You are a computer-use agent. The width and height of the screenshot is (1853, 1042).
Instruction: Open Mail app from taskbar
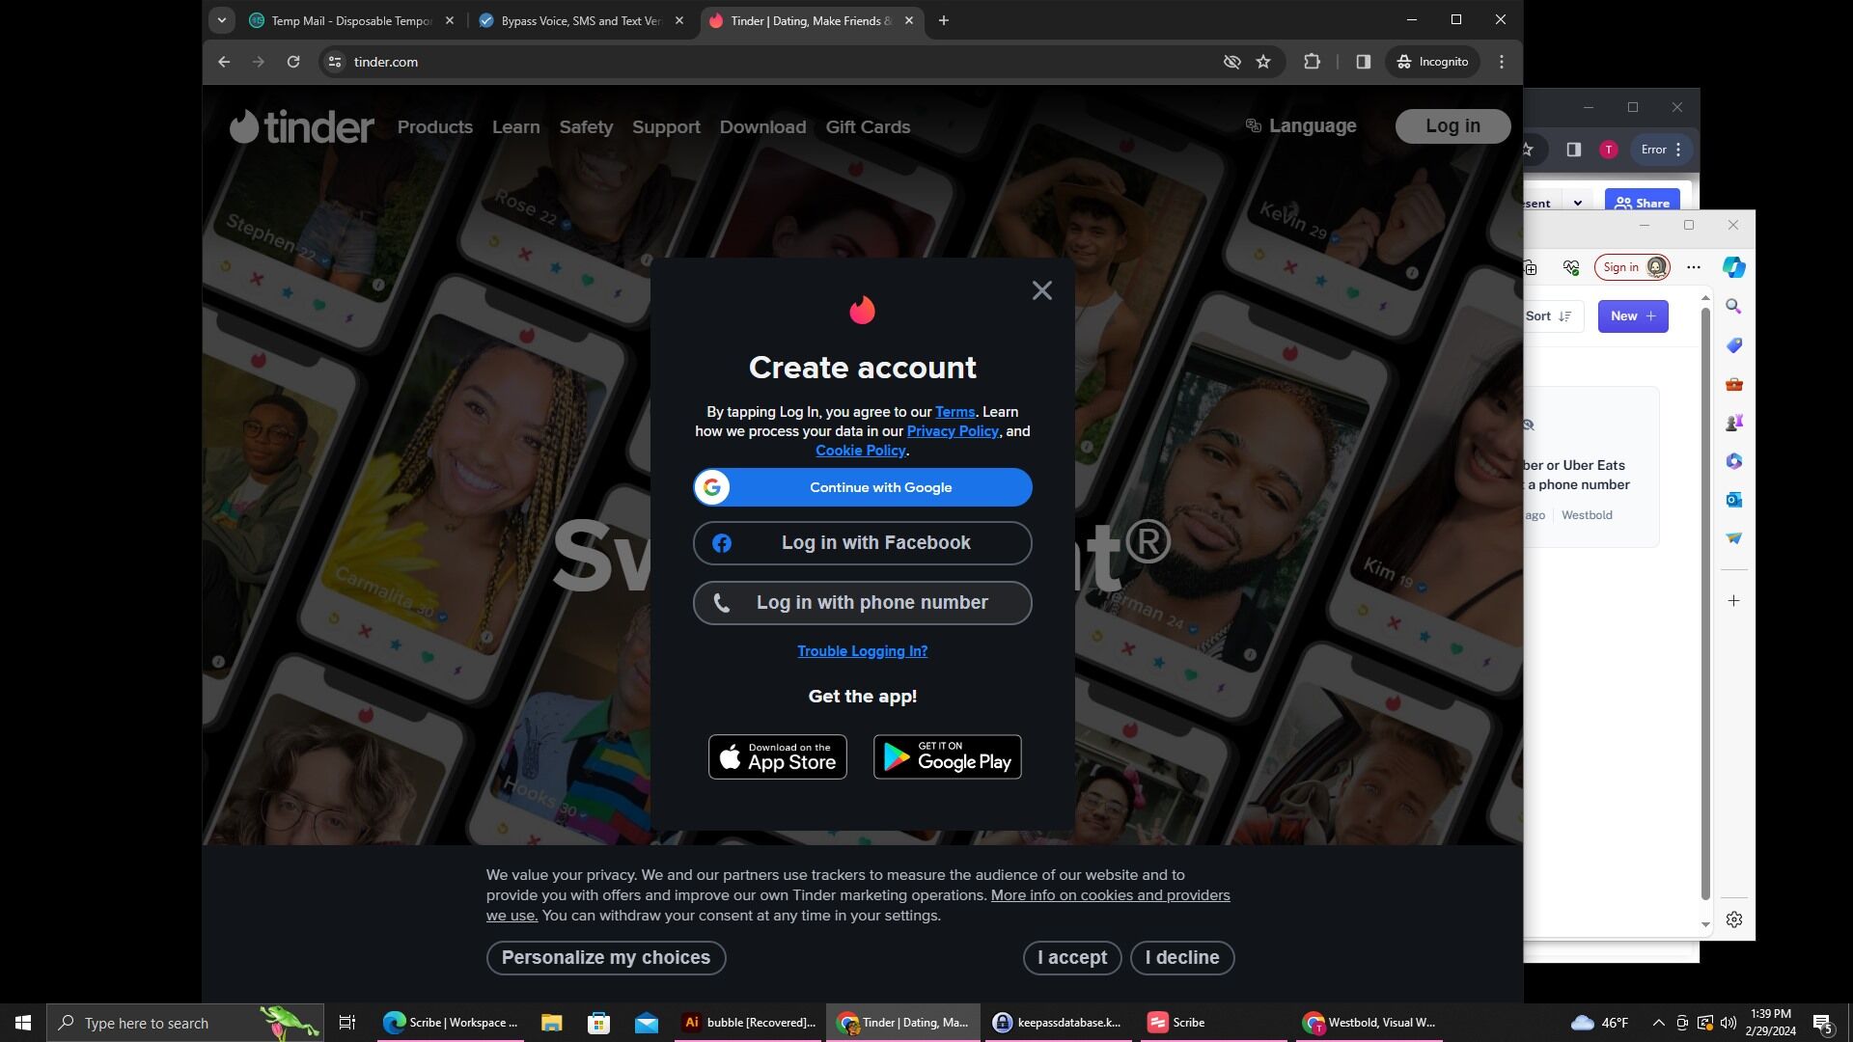pos(647,1023)
